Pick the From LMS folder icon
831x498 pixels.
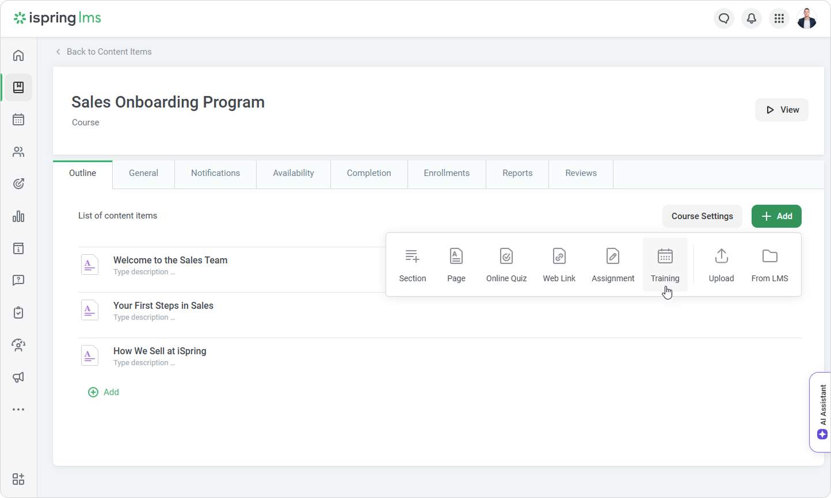769,256
